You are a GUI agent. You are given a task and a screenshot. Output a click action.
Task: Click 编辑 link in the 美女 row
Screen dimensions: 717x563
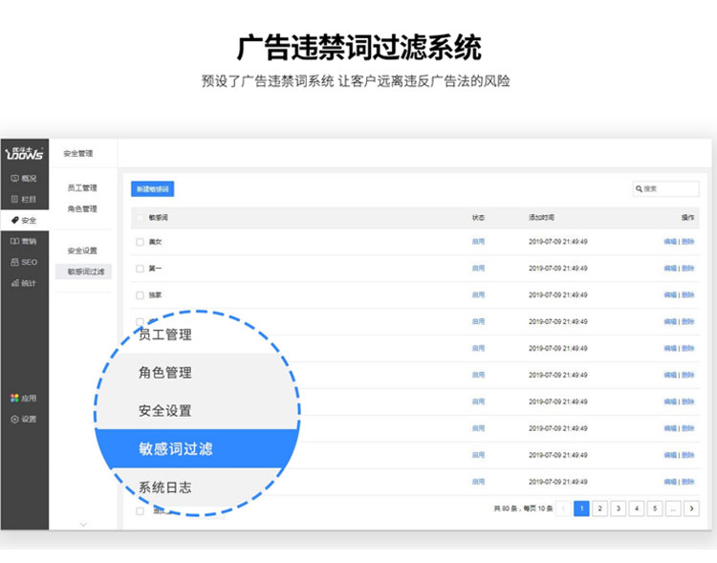coord(669,242)
